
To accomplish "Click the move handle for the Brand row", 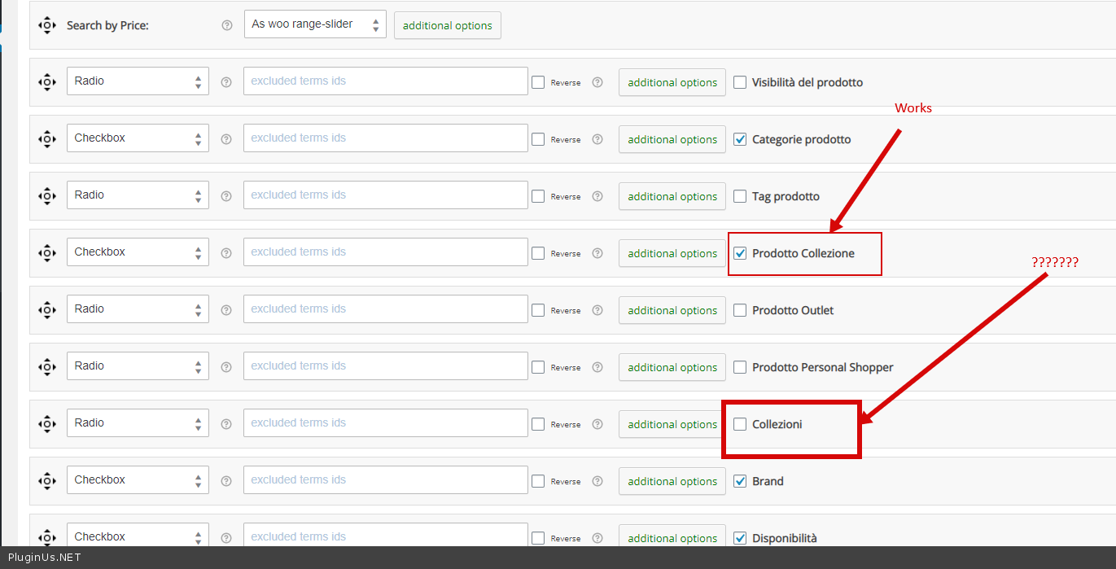I will 47,481.
